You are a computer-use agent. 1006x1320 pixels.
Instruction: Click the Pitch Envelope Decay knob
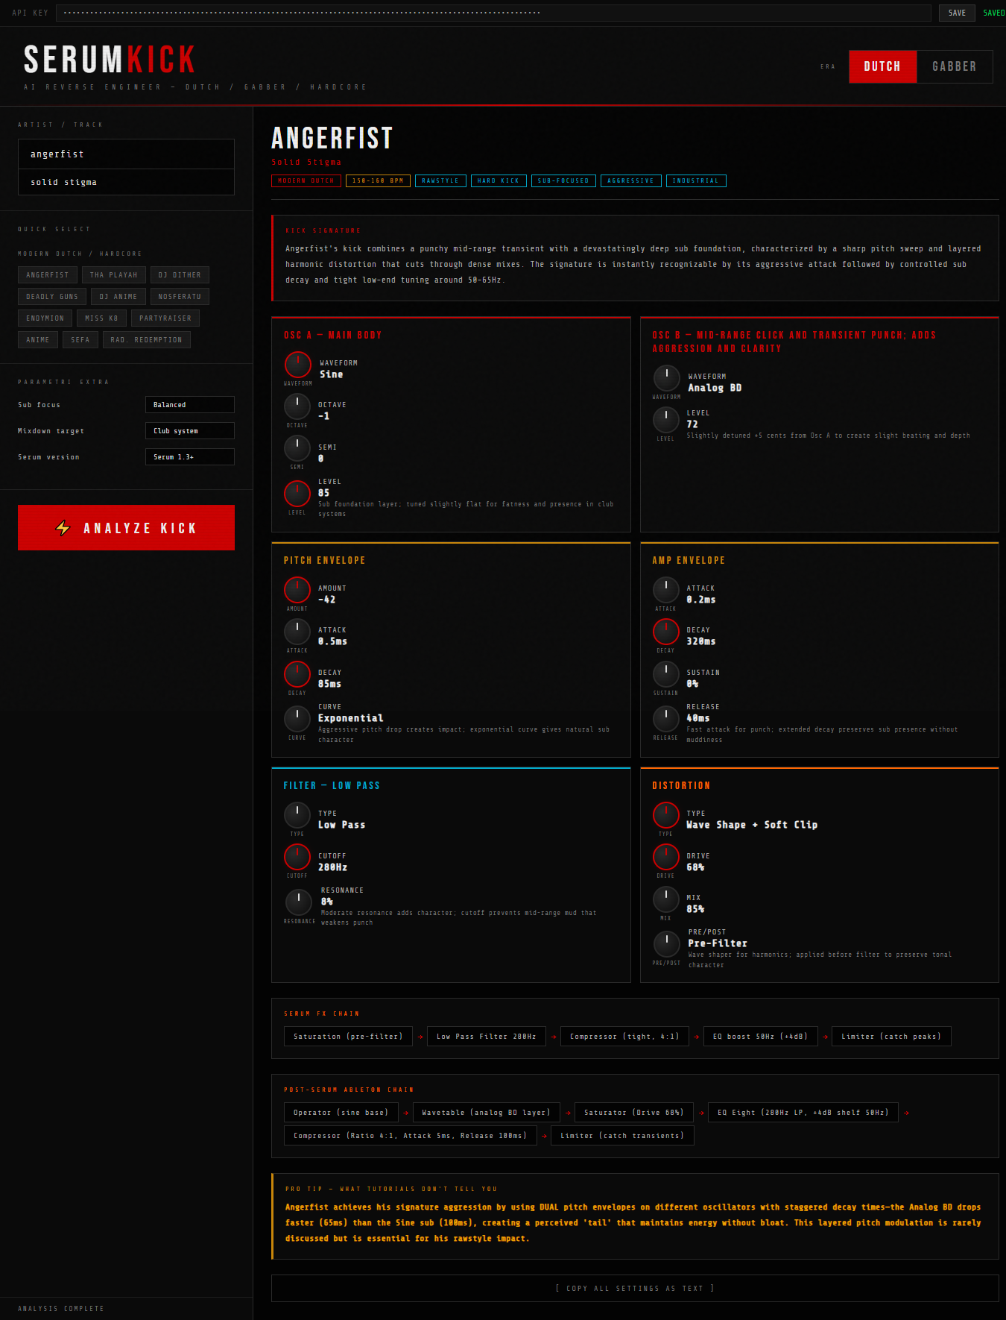click(297, 674)
